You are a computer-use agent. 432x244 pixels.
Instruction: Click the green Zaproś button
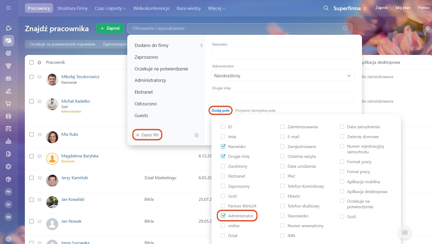[x=110, y=28]
